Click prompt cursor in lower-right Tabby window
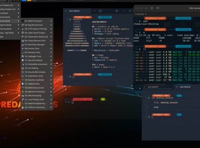200x148 pixels. 152,117
